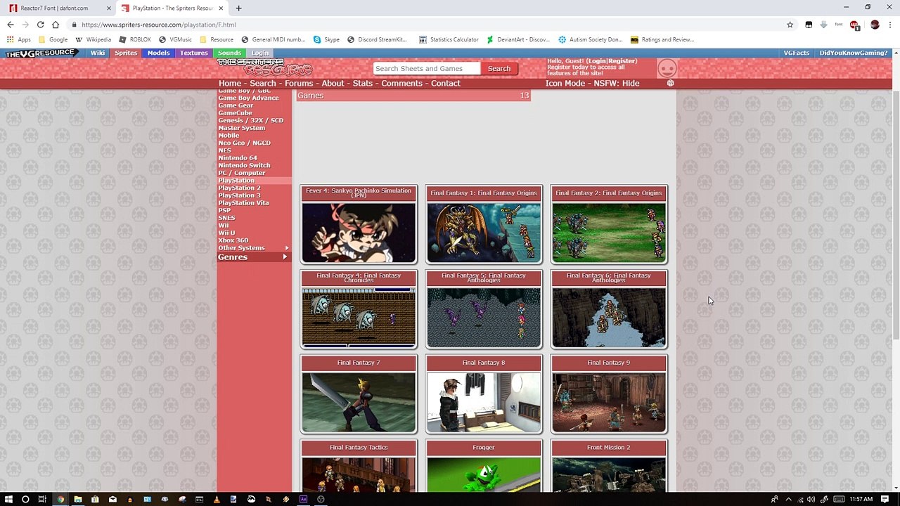Screen dimensions: 900x506
Task: Click the Search Sheets and Games field
Action: click(x=426, y=68)
